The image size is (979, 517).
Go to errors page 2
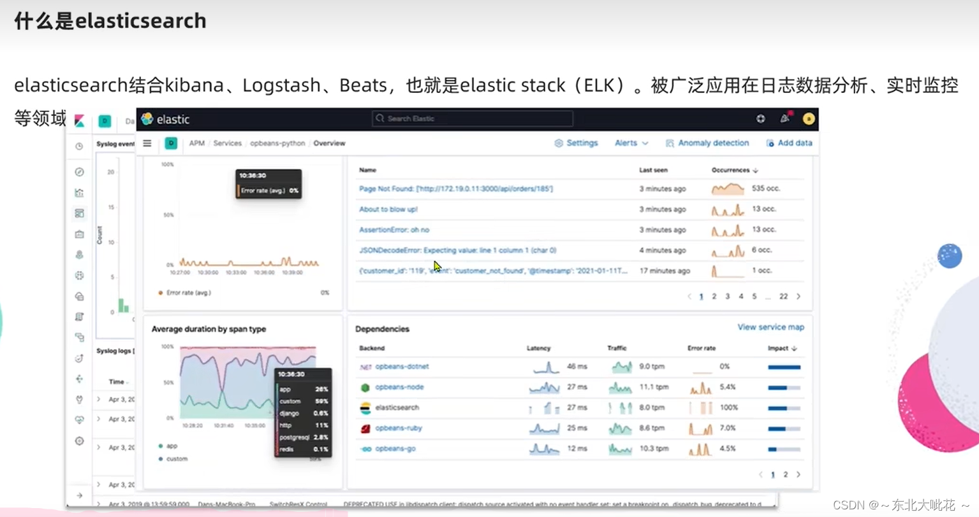pyautogui.click(x=714, y=296)
